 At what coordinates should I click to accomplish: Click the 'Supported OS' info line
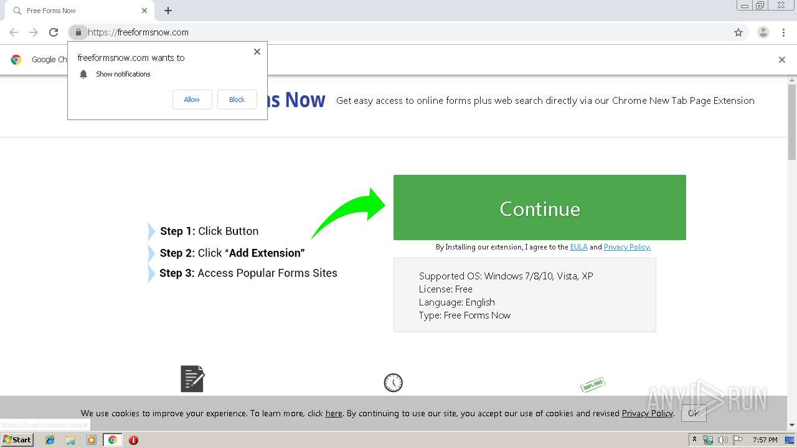pos(506,276)
